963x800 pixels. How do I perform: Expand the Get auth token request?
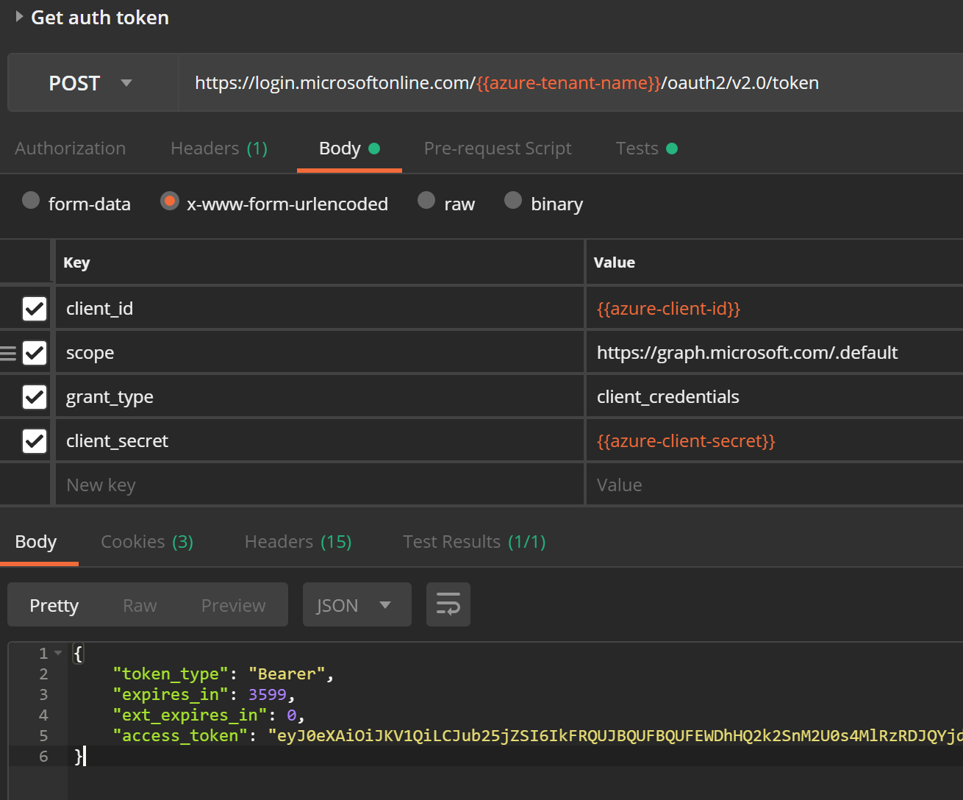coord(18,17)
